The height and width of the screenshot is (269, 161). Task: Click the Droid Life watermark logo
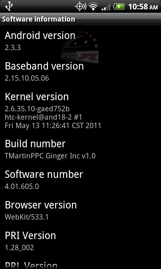[x=80, y=48]
